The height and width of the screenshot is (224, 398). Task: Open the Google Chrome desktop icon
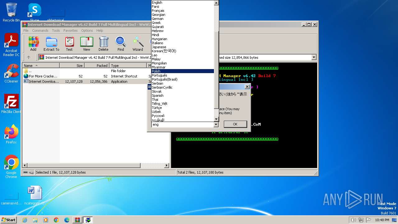pos(11,166)
